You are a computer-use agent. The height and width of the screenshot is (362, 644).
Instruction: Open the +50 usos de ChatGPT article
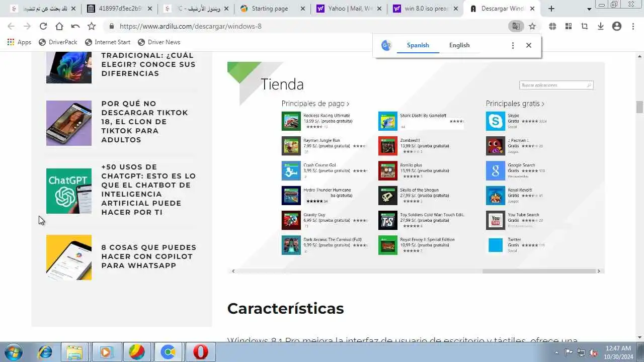pos(148,190)
